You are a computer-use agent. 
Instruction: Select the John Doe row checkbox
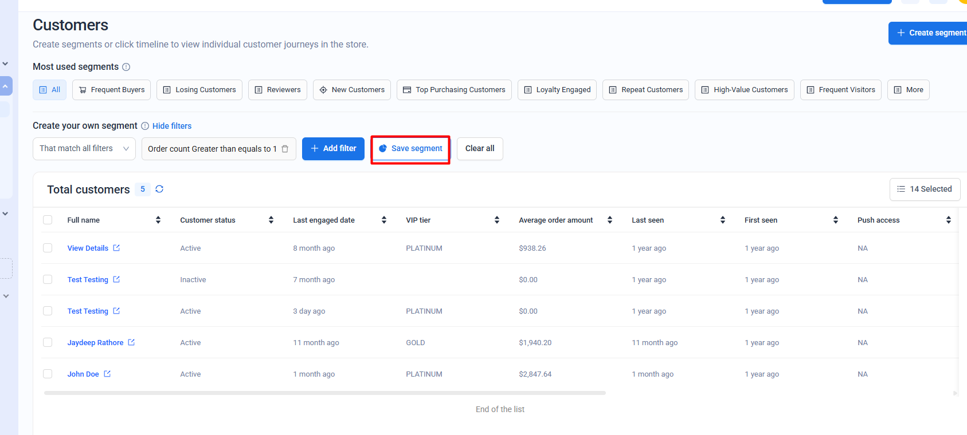pyautogui.click(x=48, y=374)
